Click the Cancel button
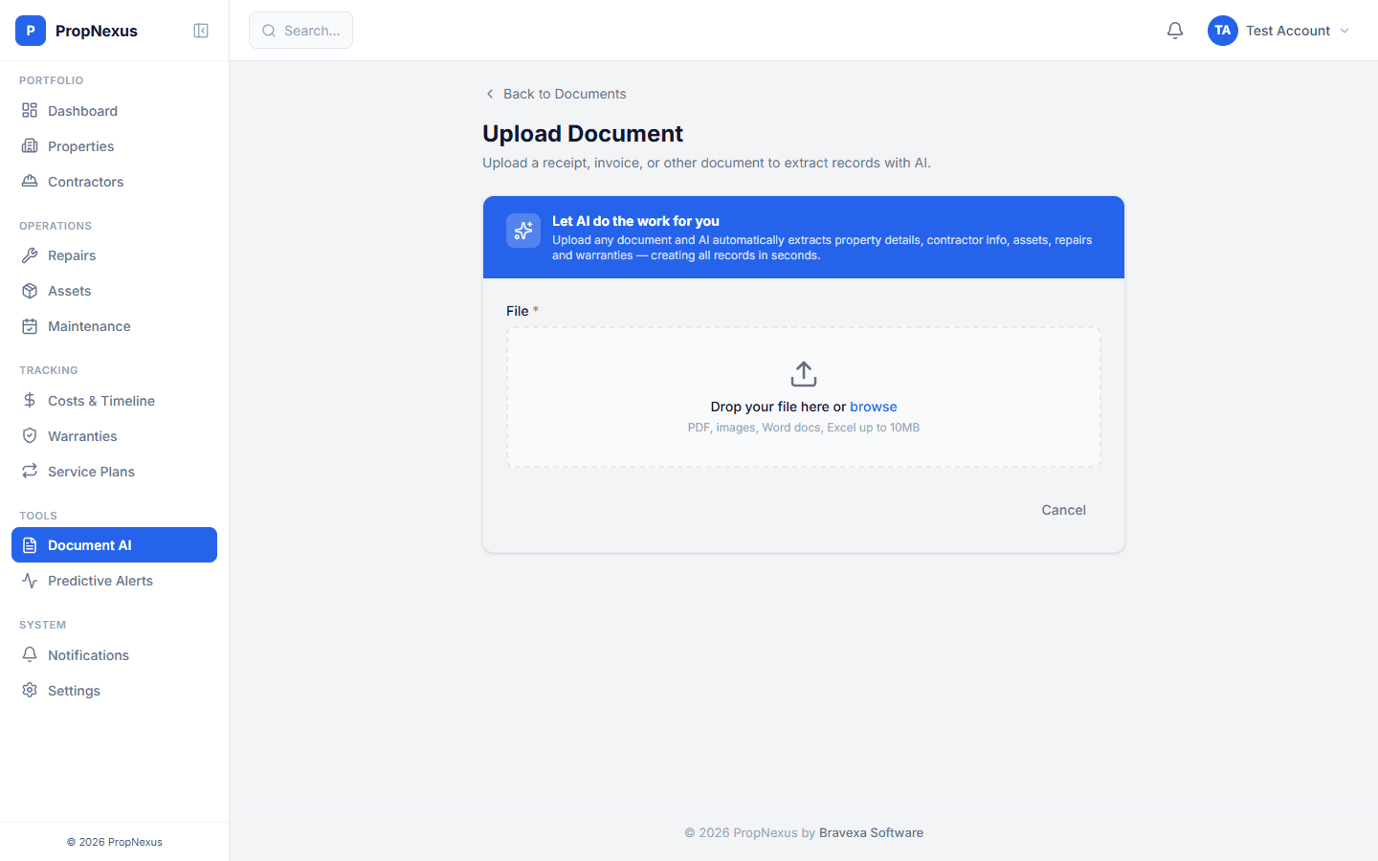1378x861 pixels. click(x=1063, y=510)
